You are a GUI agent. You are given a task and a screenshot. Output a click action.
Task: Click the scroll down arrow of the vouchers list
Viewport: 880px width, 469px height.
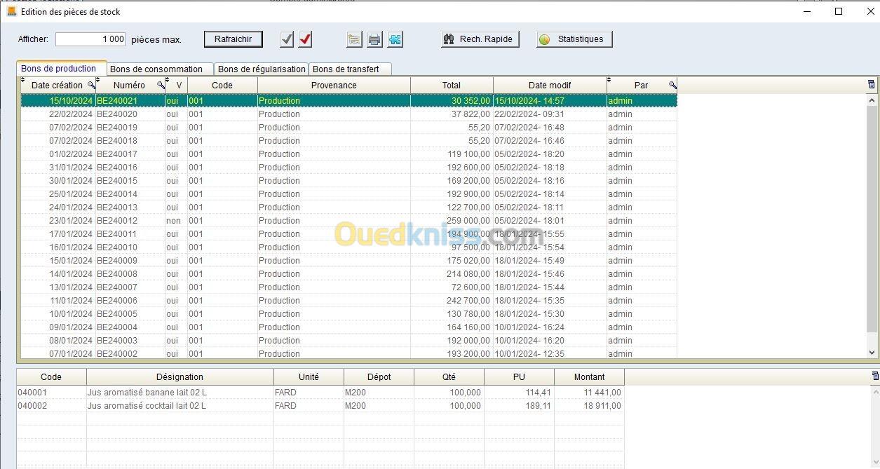872,353
